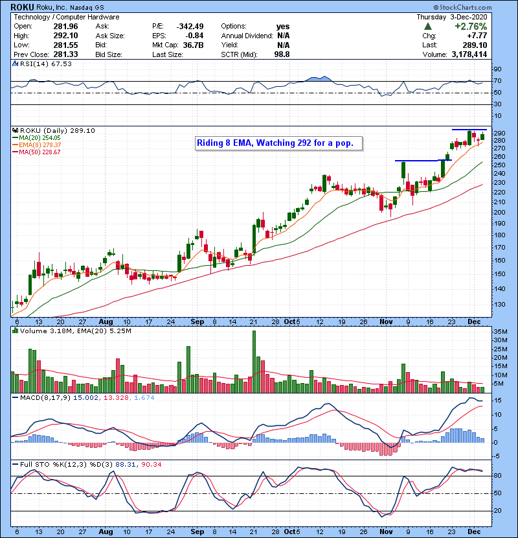Select the ROKU ticker symbol in the title

pos(22,7)
